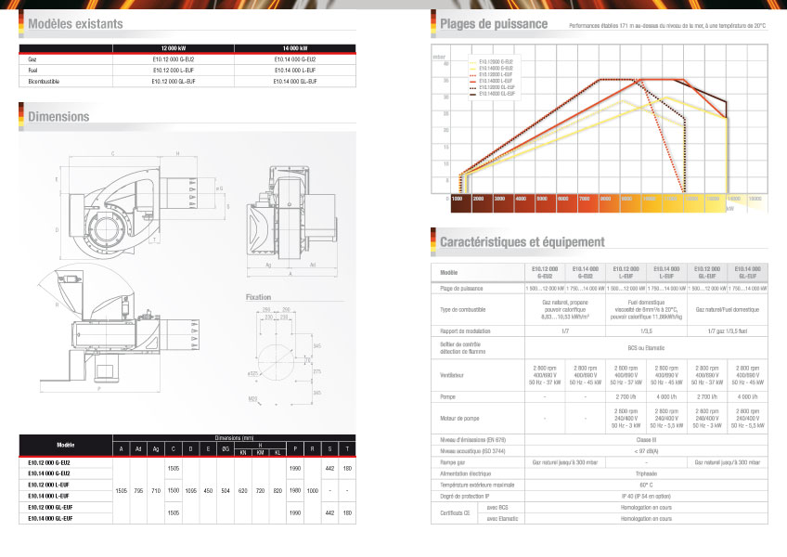This screenshot has width=787, height=557.
Task: Click the value "795" in the dimensions table
Action: point(138,491)
